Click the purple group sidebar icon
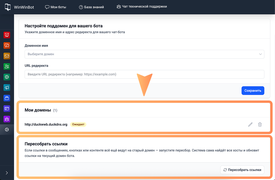Viewport: 275px width, 180px height. (x=7, y=119)
